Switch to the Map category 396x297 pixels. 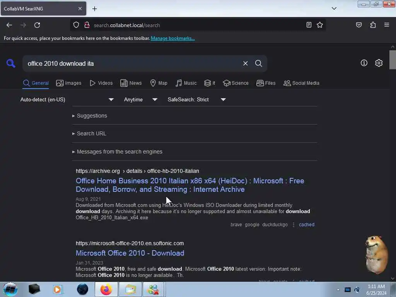click(x=159, y=83)
